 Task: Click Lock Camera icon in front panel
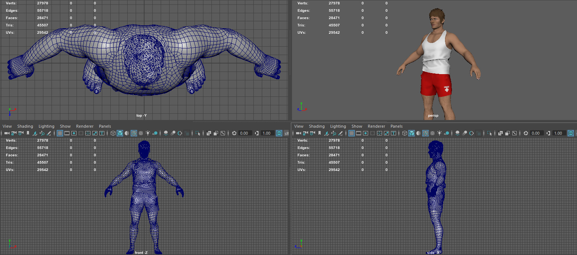[x=14, y=133]
